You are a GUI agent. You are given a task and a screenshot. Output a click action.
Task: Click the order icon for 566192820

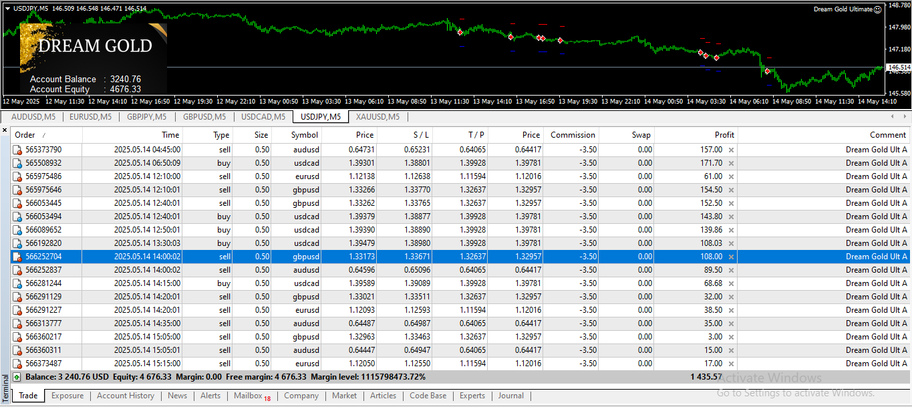tap(17, 243)
